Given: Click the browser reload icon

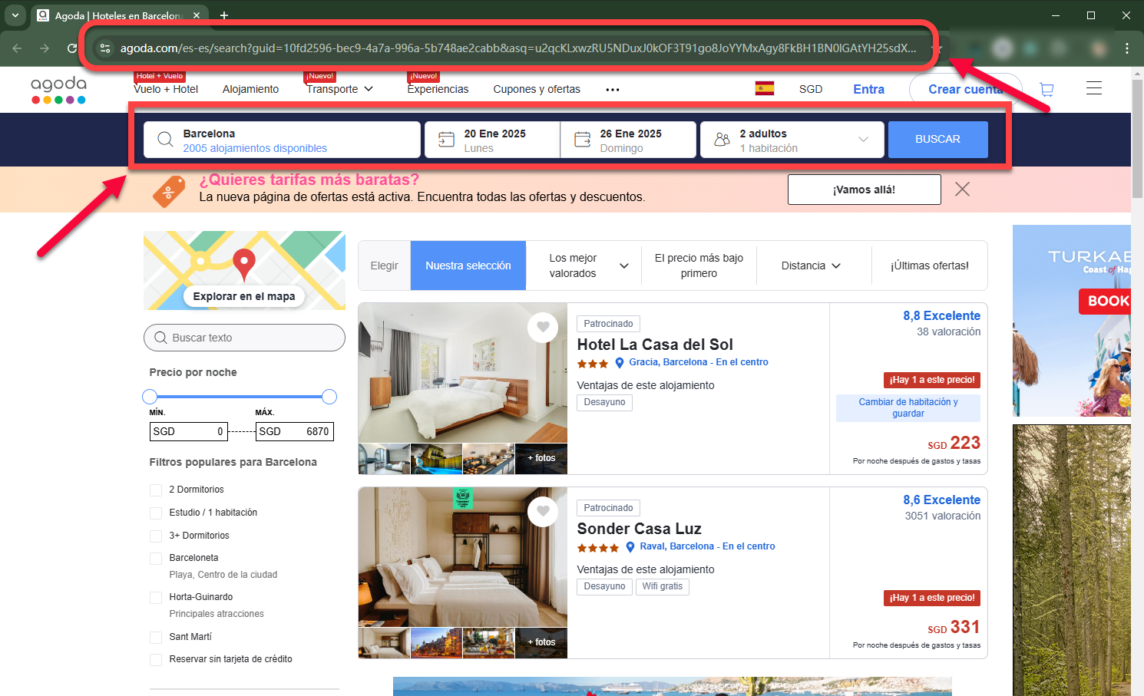Looking at the screenshot, I should coord(72,48).
